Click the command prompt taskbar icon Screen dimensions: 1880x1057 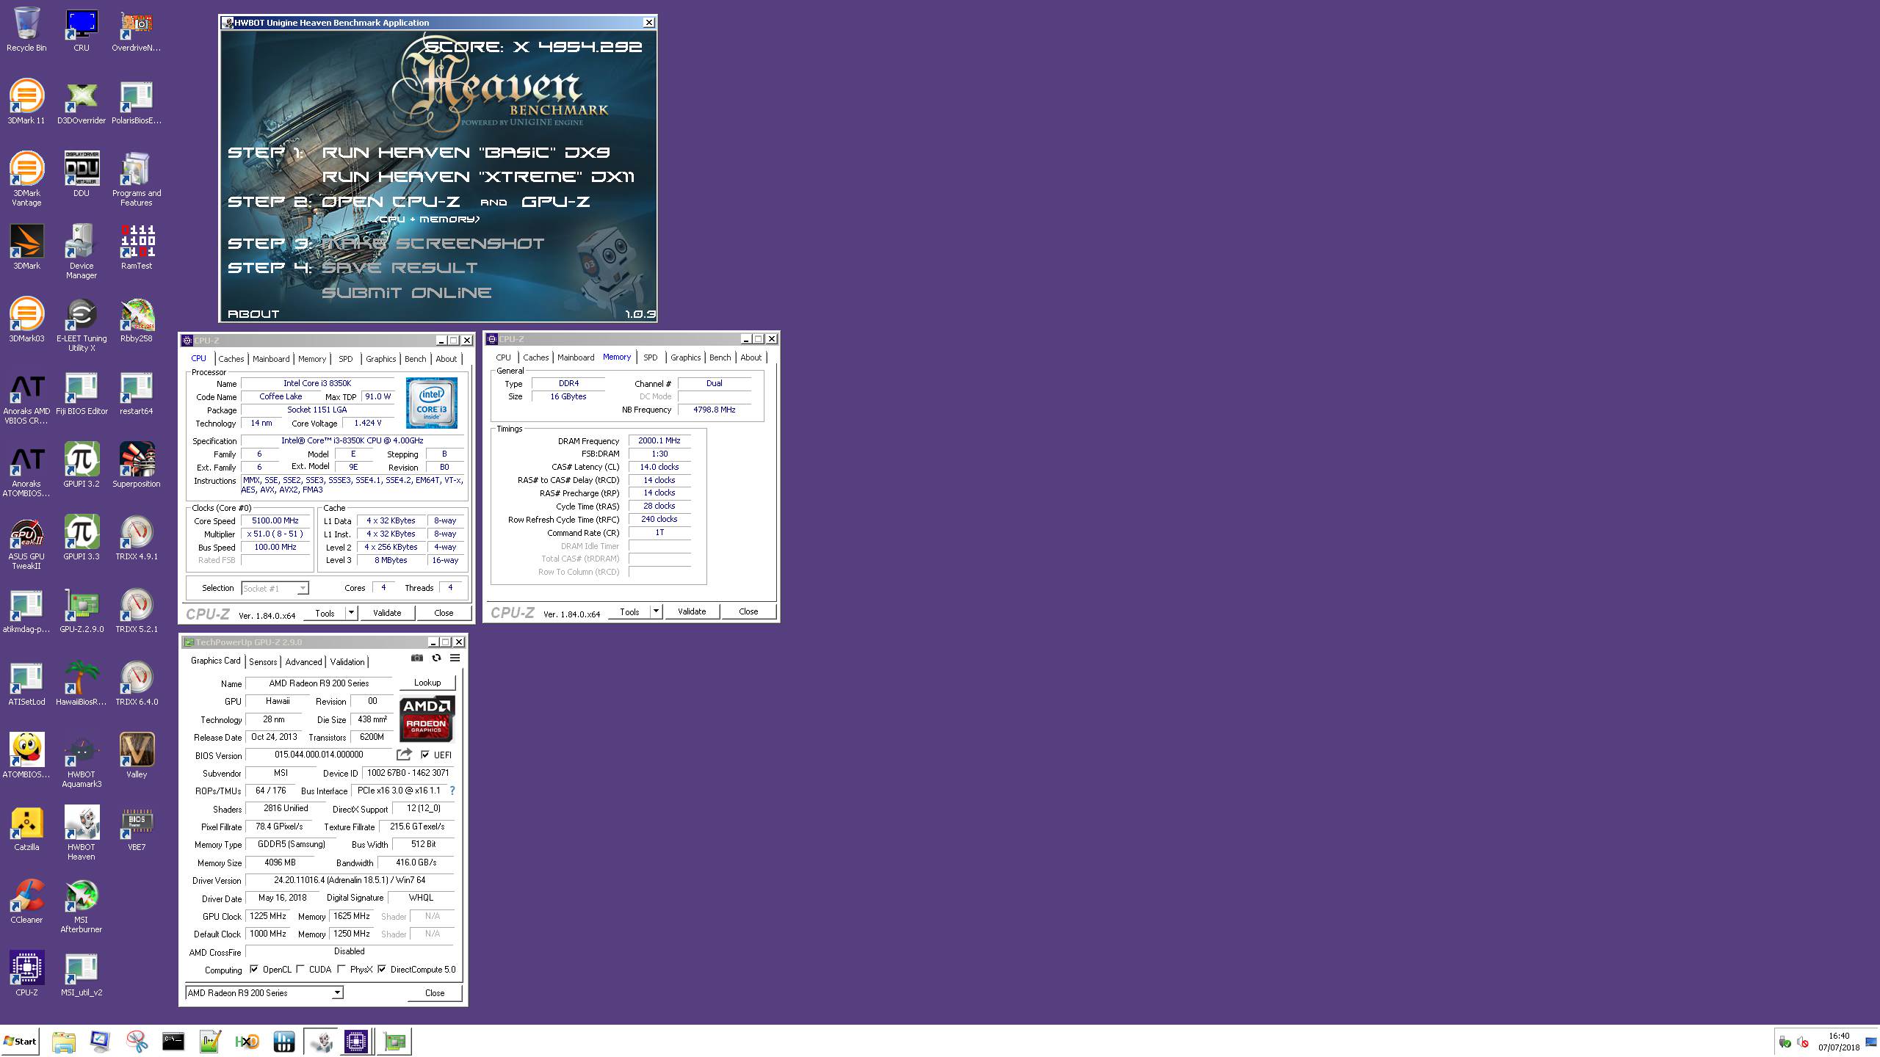[173, 1042]
